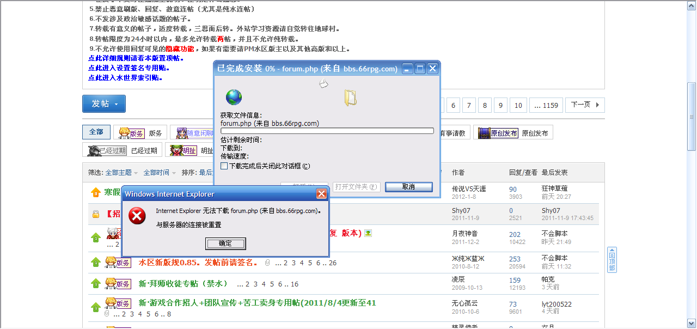Image resolution: width=697 pixels, height=329 pixels.
Task: Expand the 全部主题 filter dropdown
Action: (x=121, y=172)
